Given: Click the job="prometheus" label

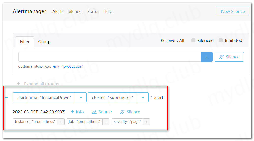Looking at the screenshot, I should (85, 122).
